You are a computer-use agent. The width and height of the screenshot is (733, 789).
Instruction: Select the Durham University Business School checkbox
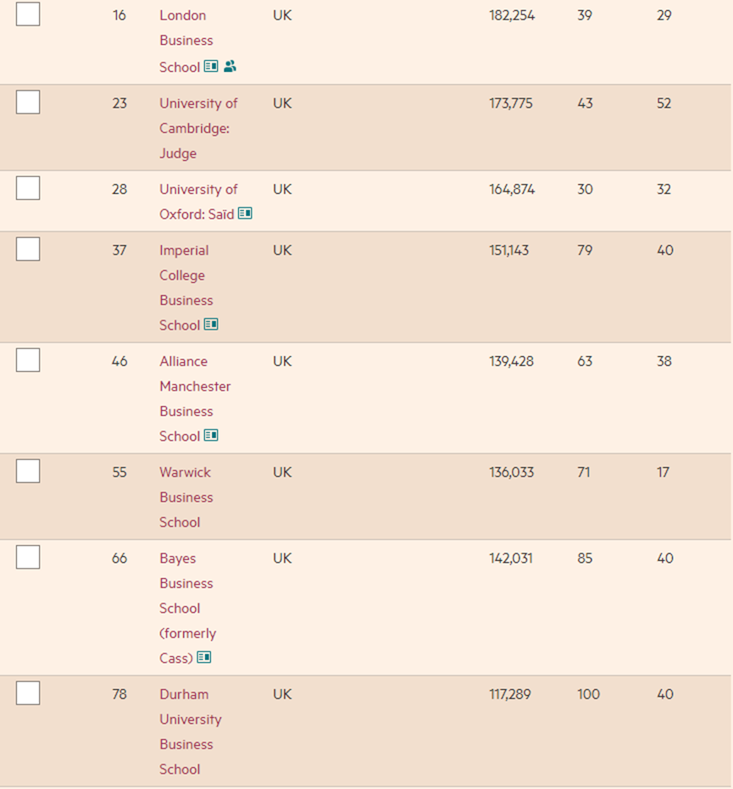point(28,693)
